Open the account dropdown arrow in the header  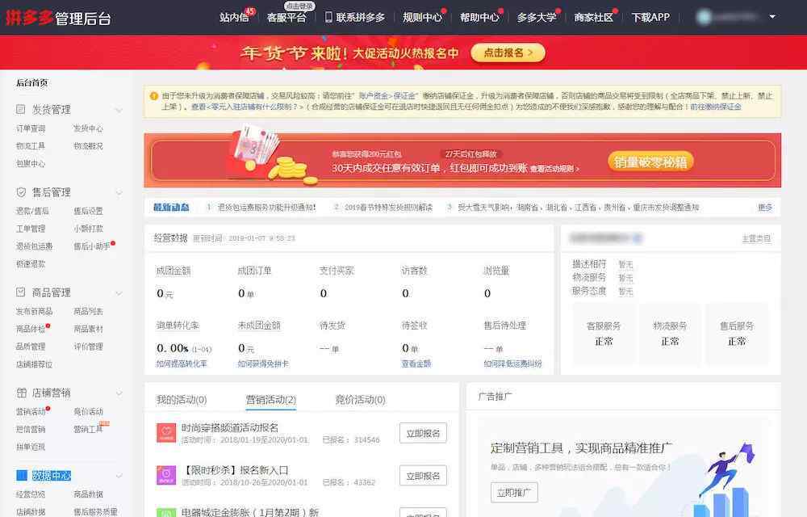pyautogui.click(x=772, y=17)
